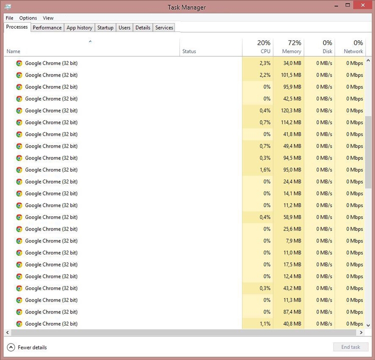Go to the Users tab
The height and width of the screenshot is (360, 375).
(x=124, y=27)
